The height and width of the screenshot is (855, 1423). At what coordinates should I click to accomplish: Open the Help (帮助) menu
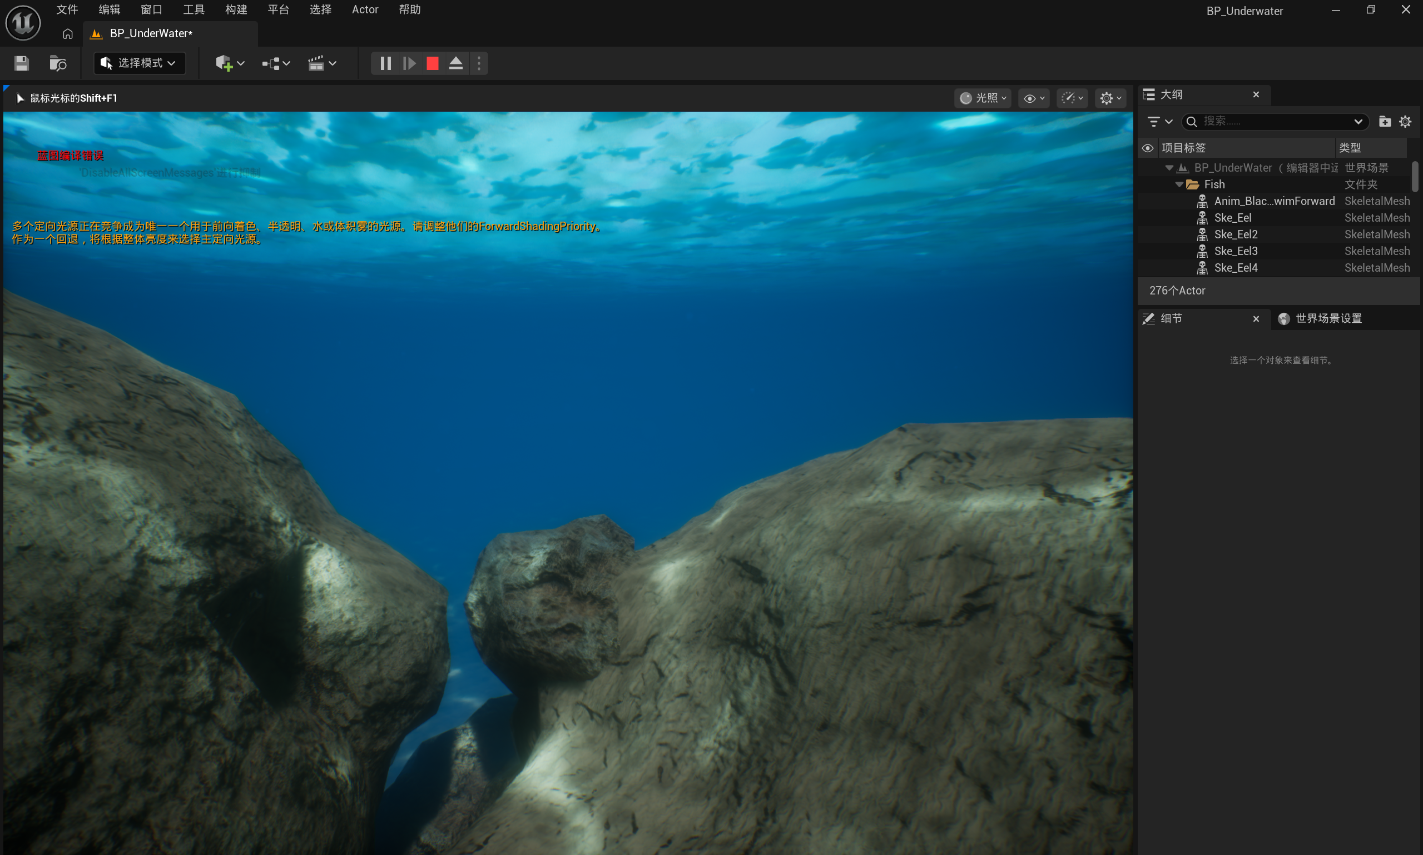click(409, 10)
